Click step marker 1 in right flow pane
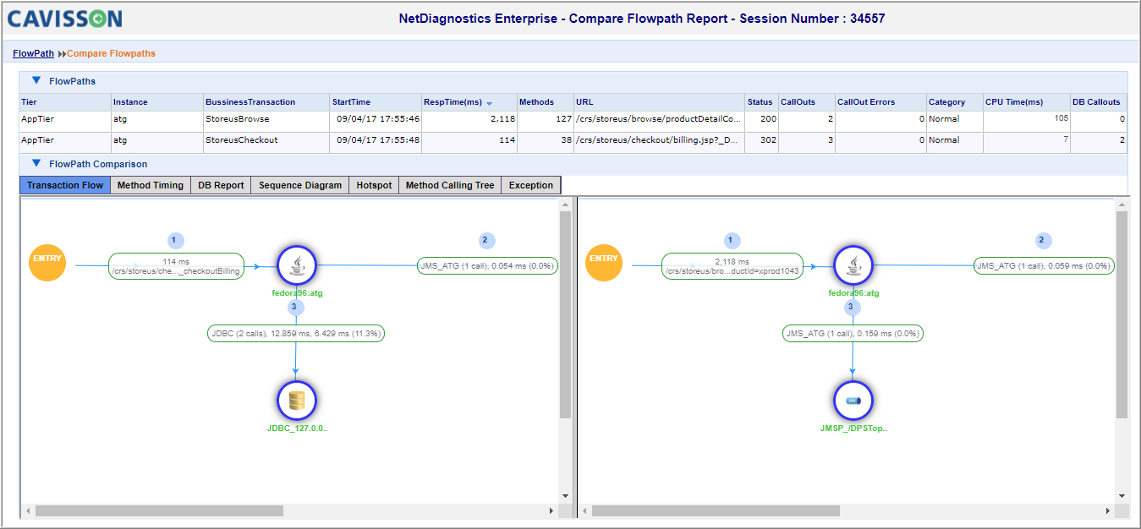Screen dimensions: 1141x529 pos(732,240)
